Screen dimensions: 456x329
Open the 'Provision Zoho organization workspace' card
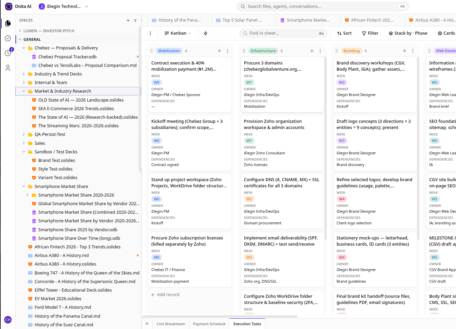[x=282, y=143]
